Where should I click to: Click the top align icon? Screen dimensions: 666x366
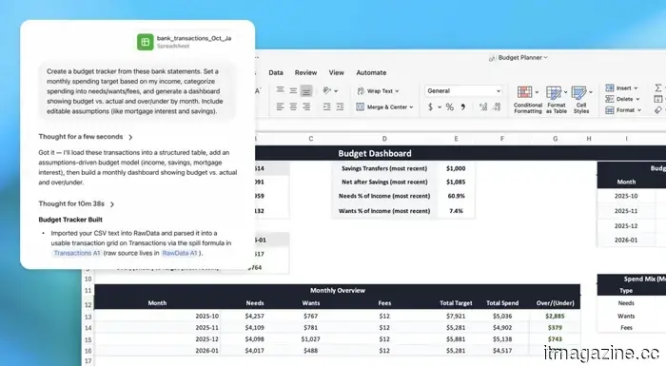tap(280, 90)
